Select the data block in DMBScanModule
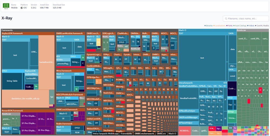 80,47
